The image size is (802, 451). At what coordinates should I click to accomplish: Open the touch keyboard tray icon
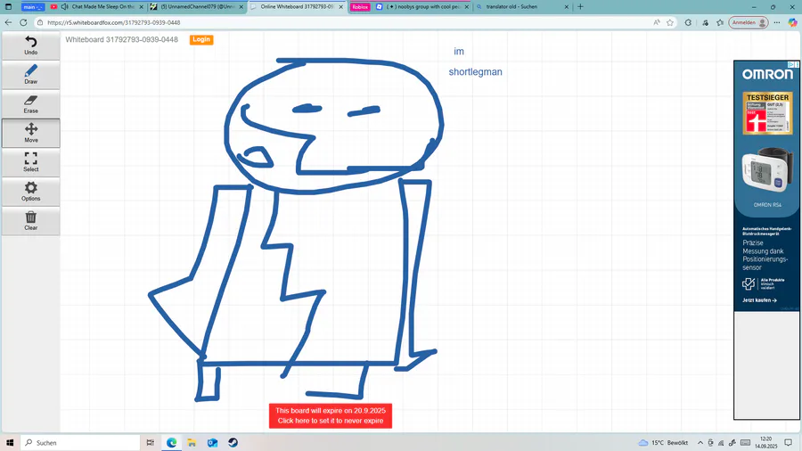pos(746,442)
